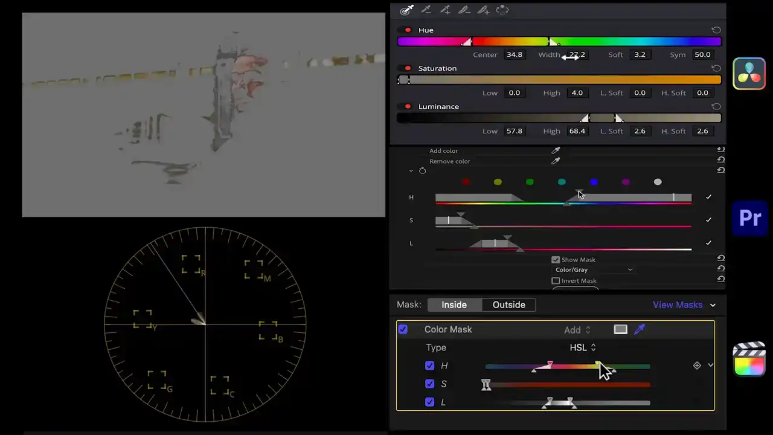Click the Color Mask purple eyedropper
The width and height of the screenshot is (773, 435).
(x=640, y=329)
